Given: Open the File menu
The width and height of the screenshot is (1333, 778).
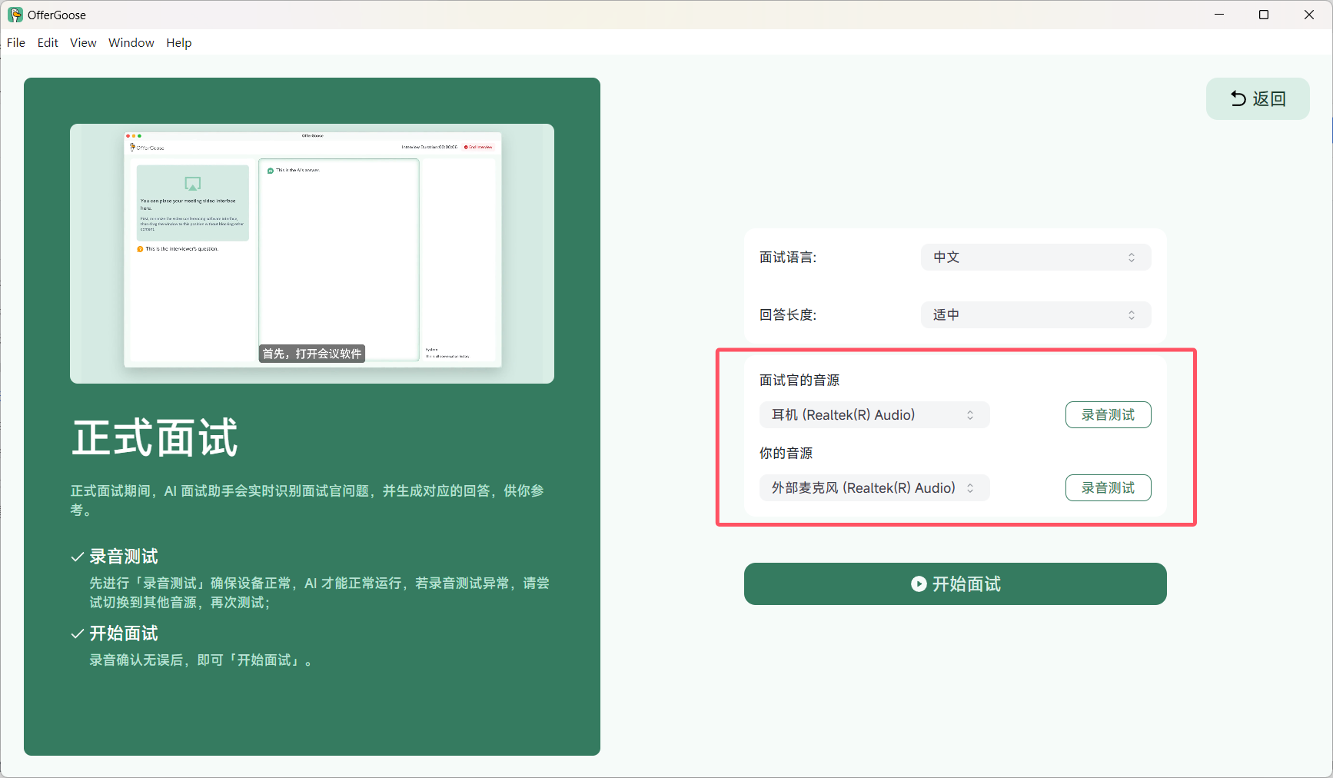Looking at the screenshot, I should coord(15,42).
